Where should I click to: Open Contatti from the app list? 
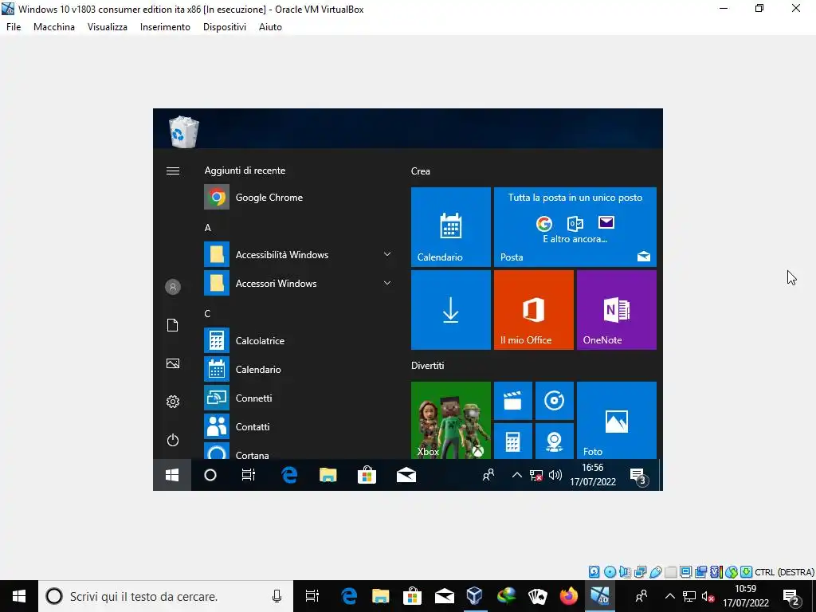click(x=299, y=427)
